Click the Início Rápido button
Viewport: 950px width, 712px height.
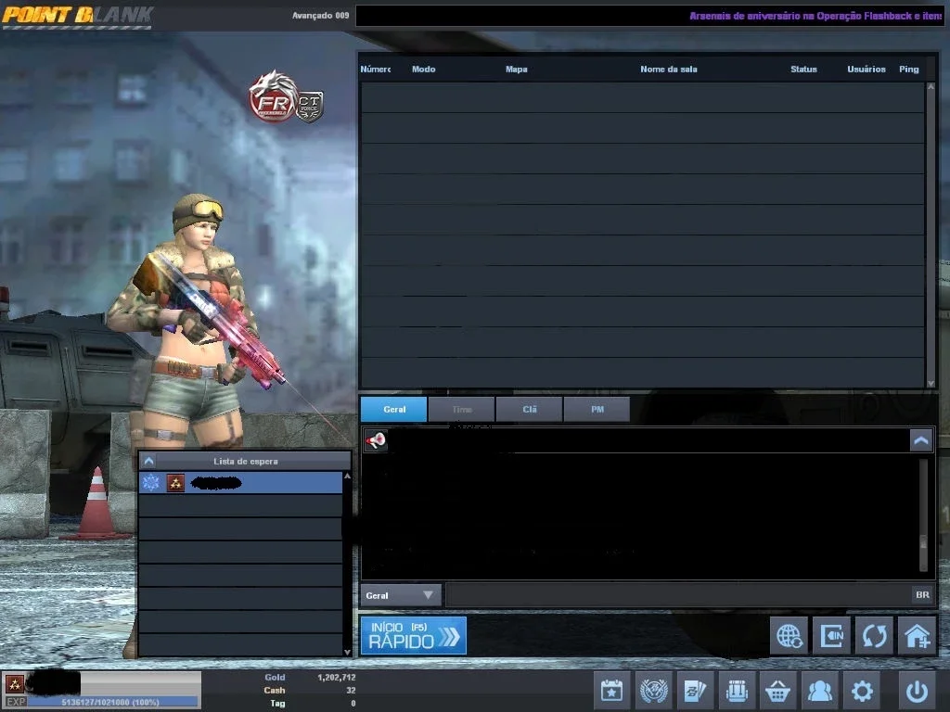click(414, 636)
